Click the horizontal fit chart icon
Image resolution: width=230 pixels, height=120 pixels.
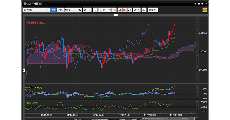[105, 10]
